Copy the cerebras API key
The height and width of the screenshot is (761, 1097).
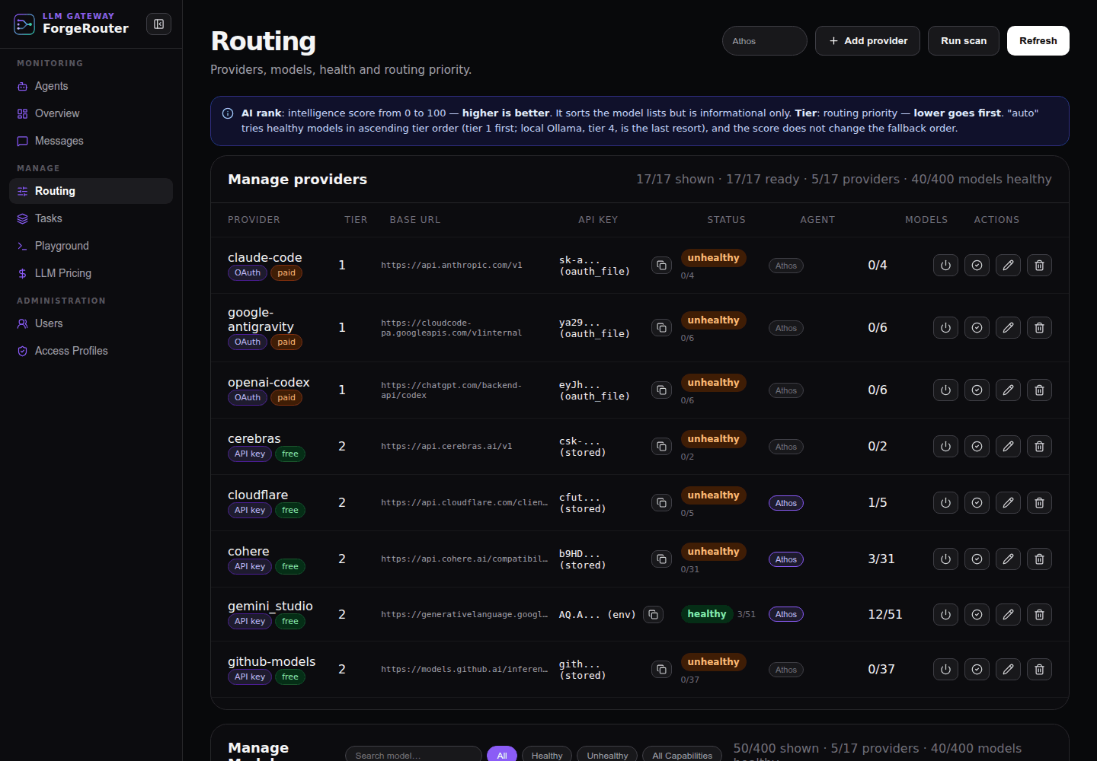[x=661, y=447]
